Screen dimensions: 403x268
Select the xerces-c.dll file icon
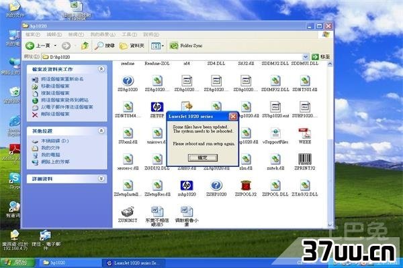128,159
